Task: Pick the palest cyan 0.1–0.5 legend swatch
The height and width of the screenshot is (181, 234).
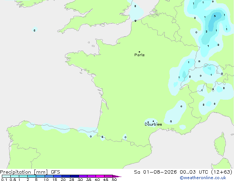Action: click(6, 176)
